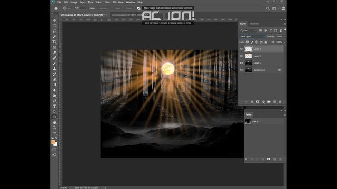Open the Window menu

[x=130, y=2]
